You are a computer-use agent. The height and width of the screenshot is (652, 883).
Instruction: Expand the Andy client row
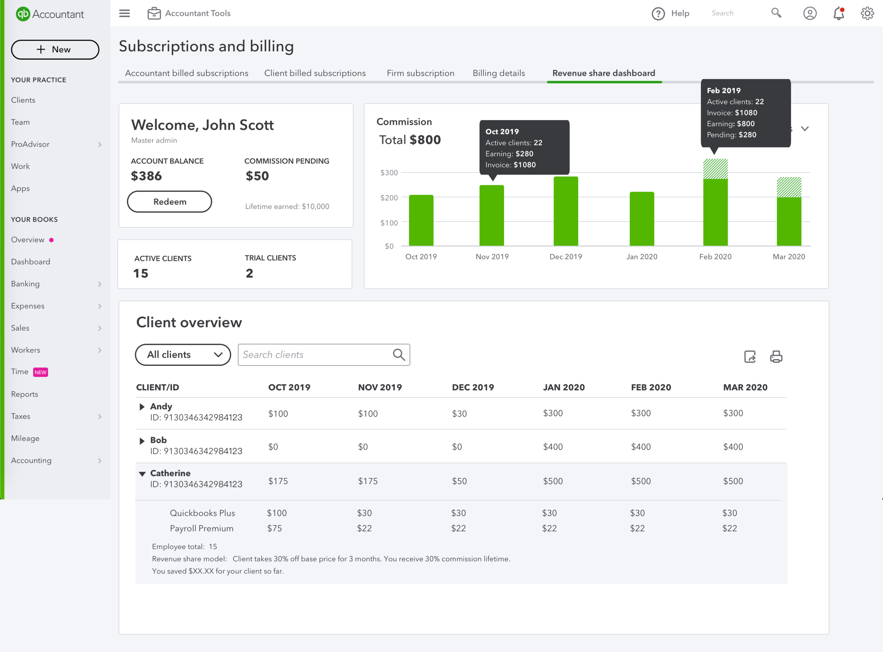point(142,407)
